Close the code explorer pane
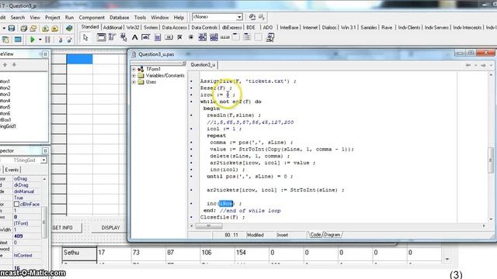This screenshot has height=279, width=497. (x=183, y=64)
